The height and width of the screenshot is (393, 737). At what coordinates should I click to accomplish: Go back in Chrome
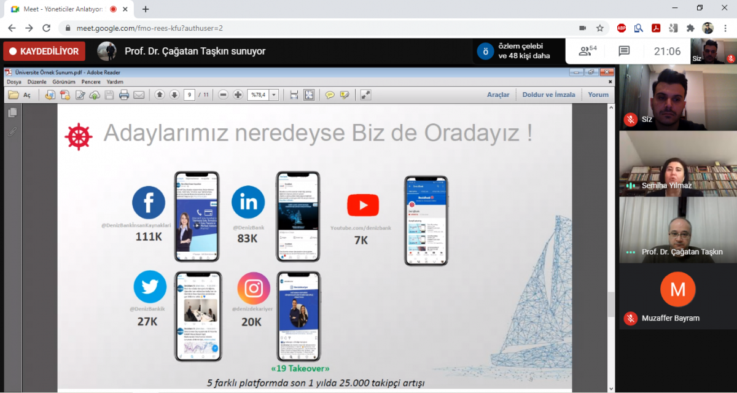[12, 28]
